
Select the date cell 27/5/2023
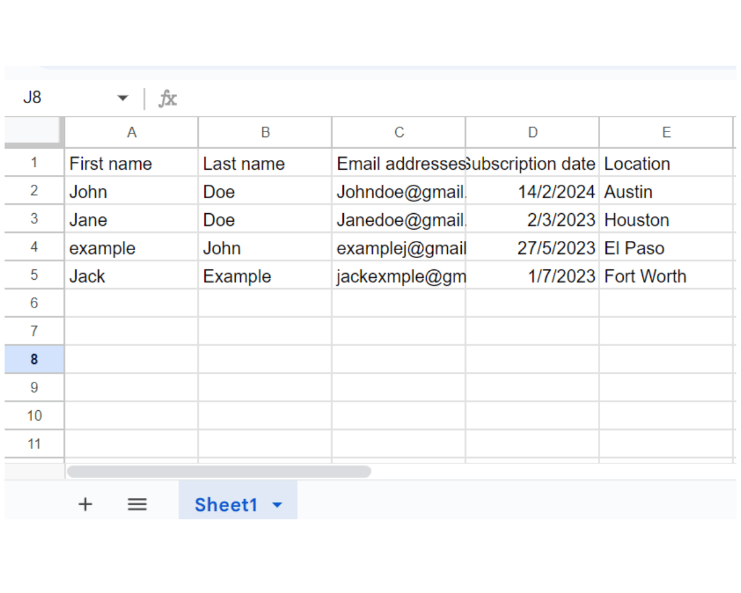pyautogui.click(x=532, y=247)
